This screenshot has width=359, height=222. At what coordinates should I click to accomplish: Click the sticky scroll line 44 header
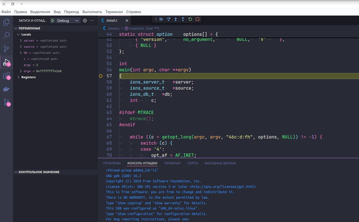(x=228, y=34)
